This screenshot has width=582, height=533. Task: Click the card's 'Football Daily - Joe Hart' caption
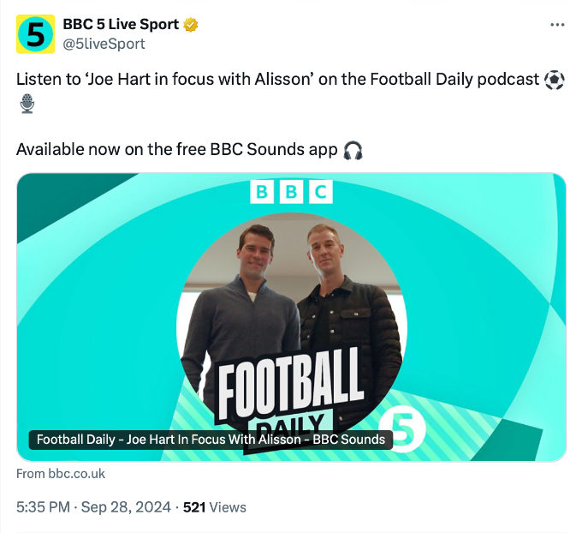click(x=211, y=440)
